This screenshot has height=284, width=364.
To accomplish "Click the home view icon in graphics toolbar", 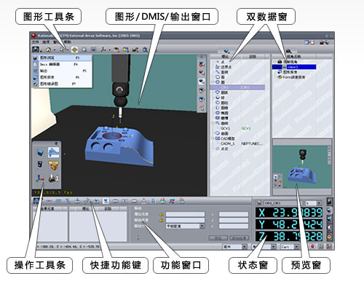I will [x=48, y=50].
